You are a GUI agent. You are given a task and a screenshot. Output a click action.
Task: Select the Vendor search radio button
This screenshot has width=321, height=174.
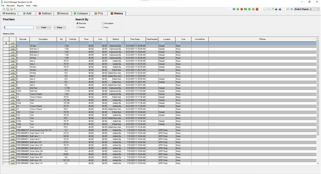(x=77, y=27)
